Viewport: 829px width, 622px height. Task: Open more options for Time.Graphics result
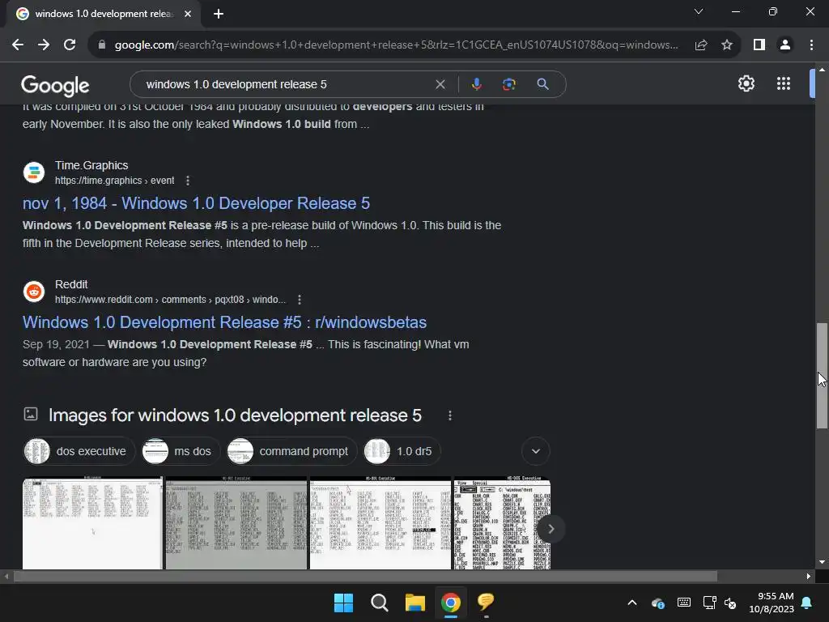(x=188, y=181)
